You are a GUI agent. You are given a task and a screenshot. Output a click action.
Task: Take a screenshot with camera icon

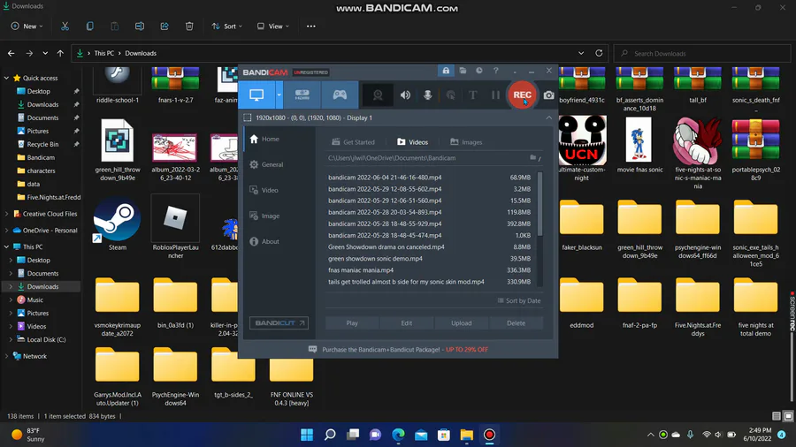(x=548, y=95)
